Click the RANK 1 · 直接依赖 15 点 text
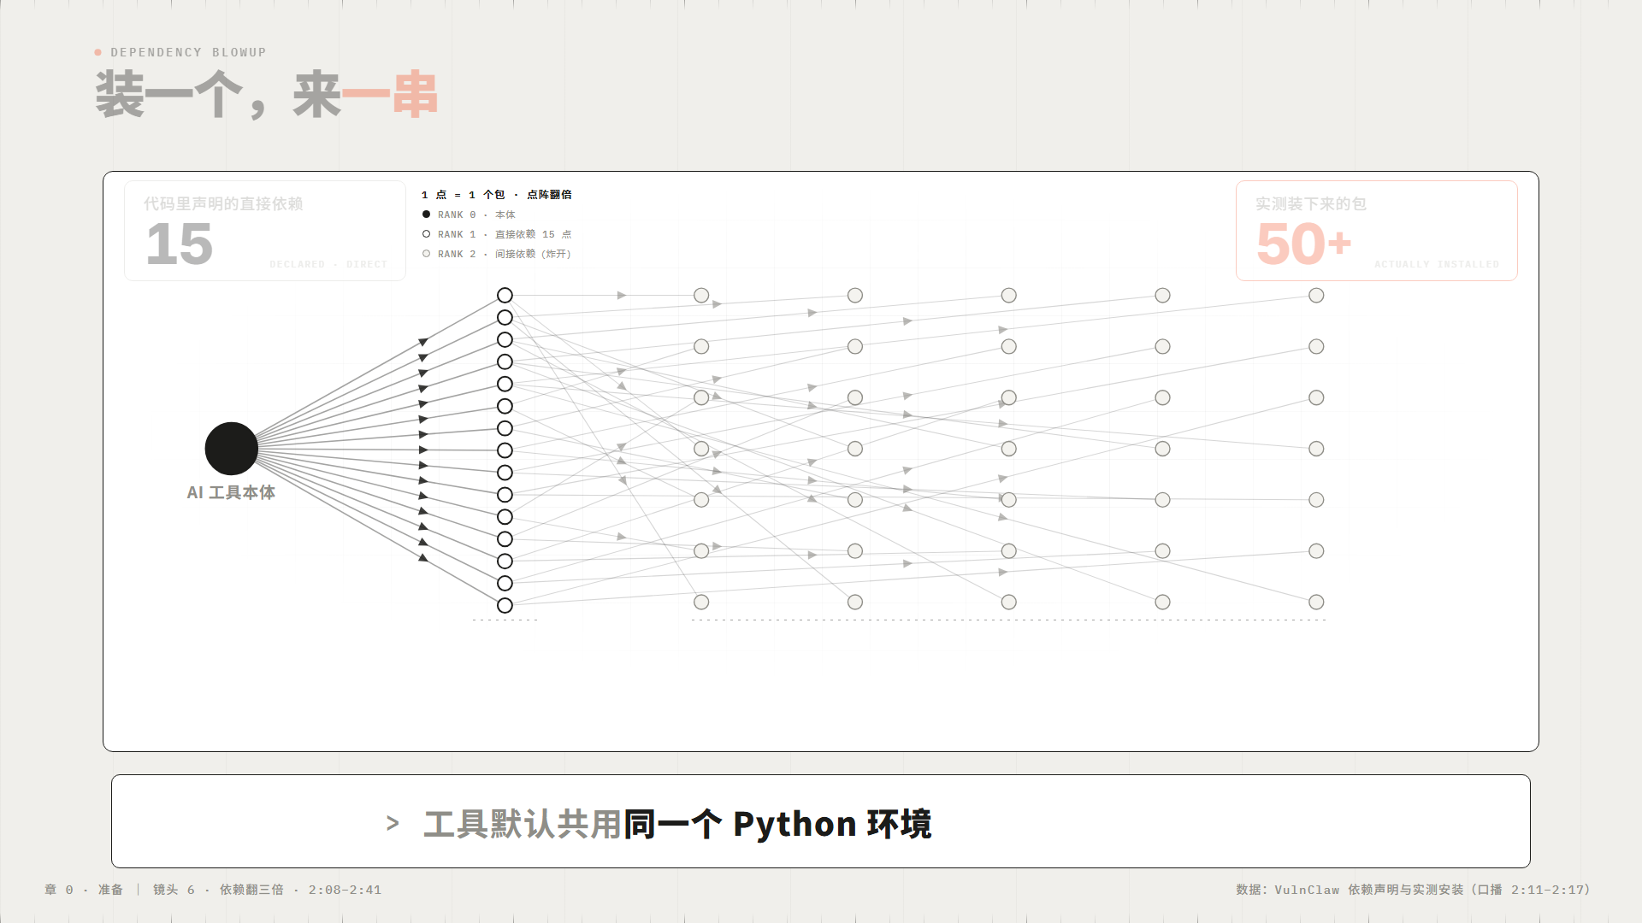The height and width of the screenshot is (923, 1642). click(505, 234)
